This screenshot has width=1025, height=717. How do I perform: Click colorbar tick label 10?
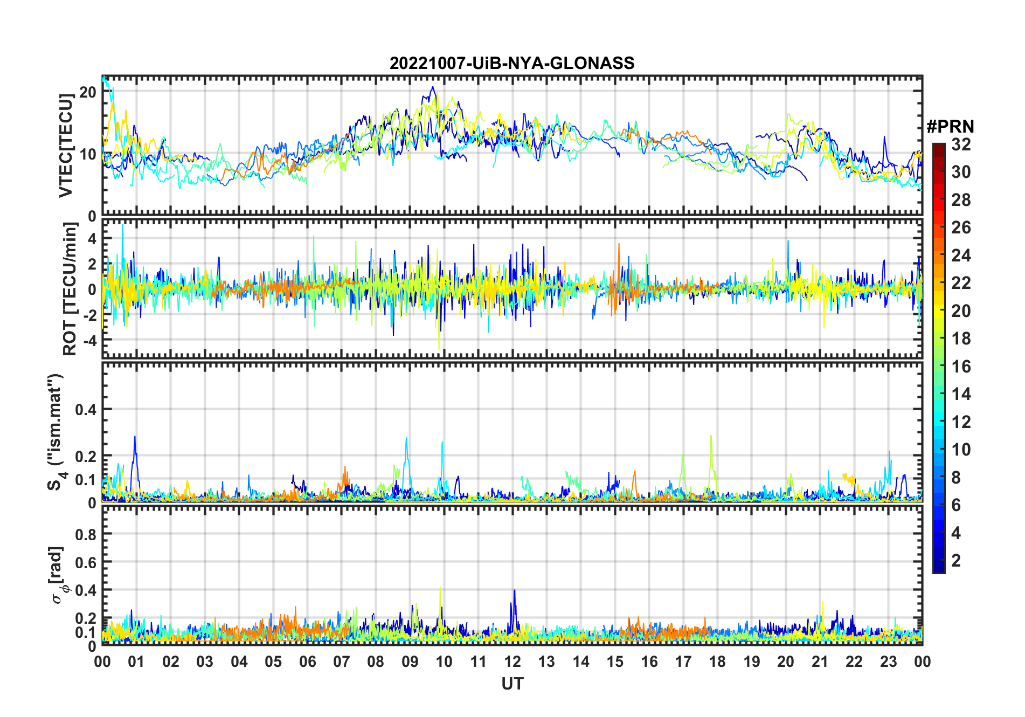tap(961, 450)
